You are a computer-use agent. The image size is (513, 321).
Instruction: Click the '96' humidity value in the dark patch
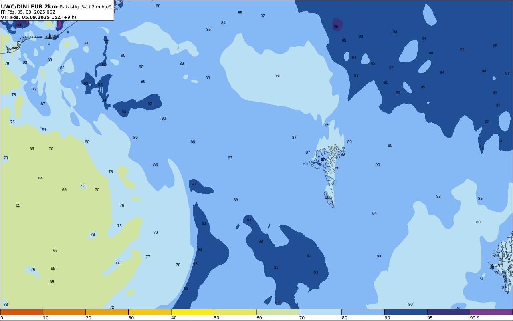[336, 26]
